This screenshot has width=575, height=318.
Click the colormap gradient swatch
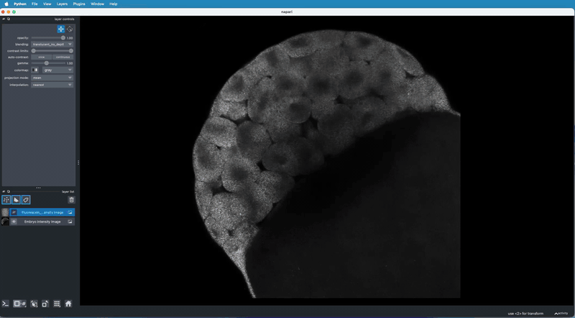(x=34, y=70)
